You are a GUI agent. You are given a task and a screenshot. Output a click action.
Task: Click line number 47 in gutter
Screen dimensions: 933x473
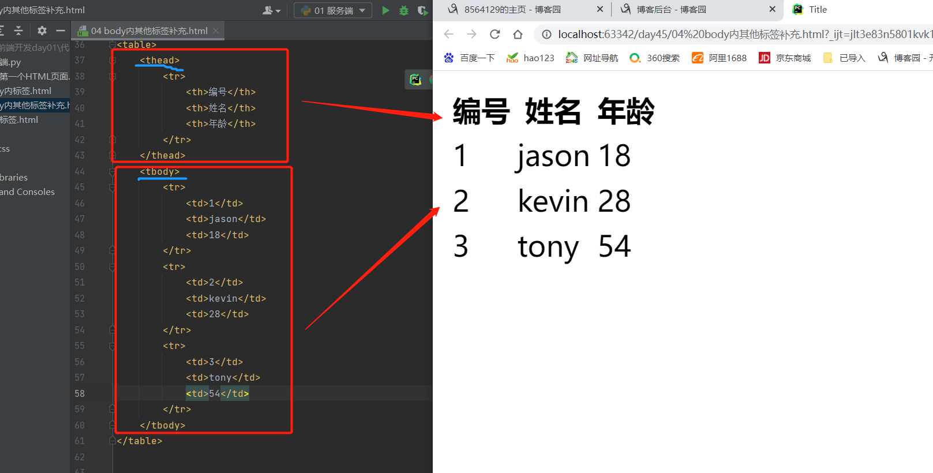tap(80, 219)
